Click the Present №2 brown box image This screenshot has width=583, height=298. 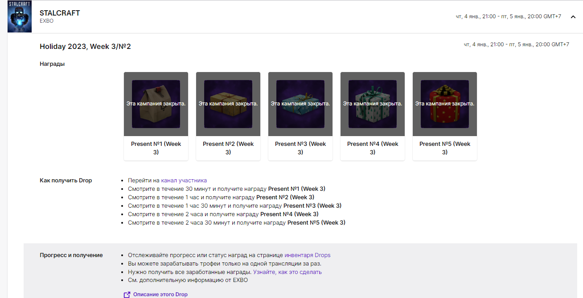(228, 104)
